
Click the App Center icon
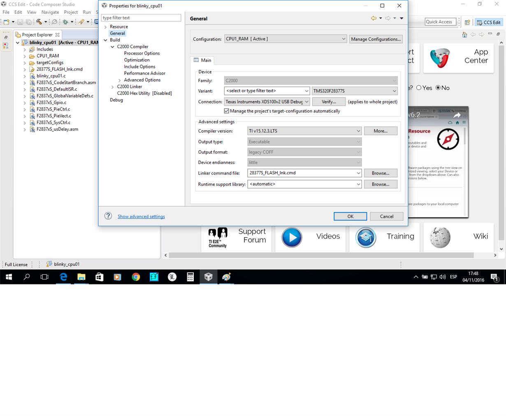(440, 58)
